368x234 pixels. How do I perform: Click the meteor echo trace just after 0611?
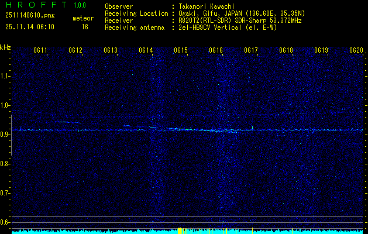[x=69, y=122]
